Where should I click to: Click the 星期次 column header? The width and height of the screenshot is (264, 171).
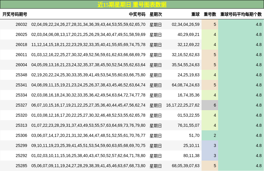tap(156, 14)
